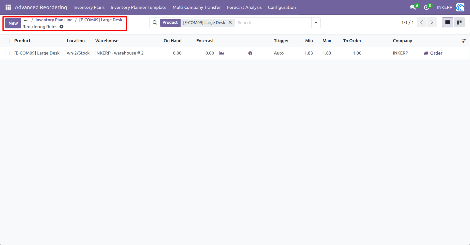
Task: Expand collapsed breadcrumb ellipsis
Action: point(26,20)
